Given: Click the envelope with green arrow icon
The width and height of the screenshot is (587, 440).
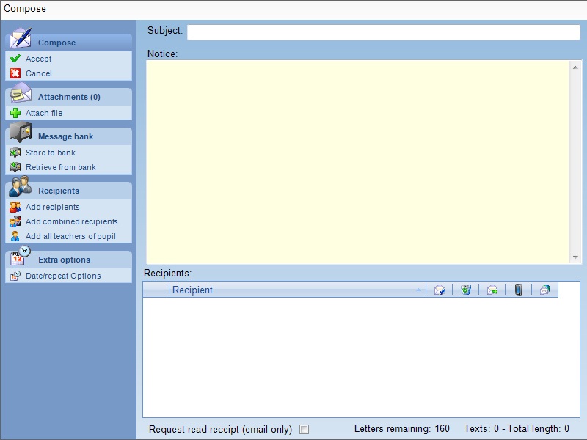Looking at the screenshot, I should (x=492, y=290).
